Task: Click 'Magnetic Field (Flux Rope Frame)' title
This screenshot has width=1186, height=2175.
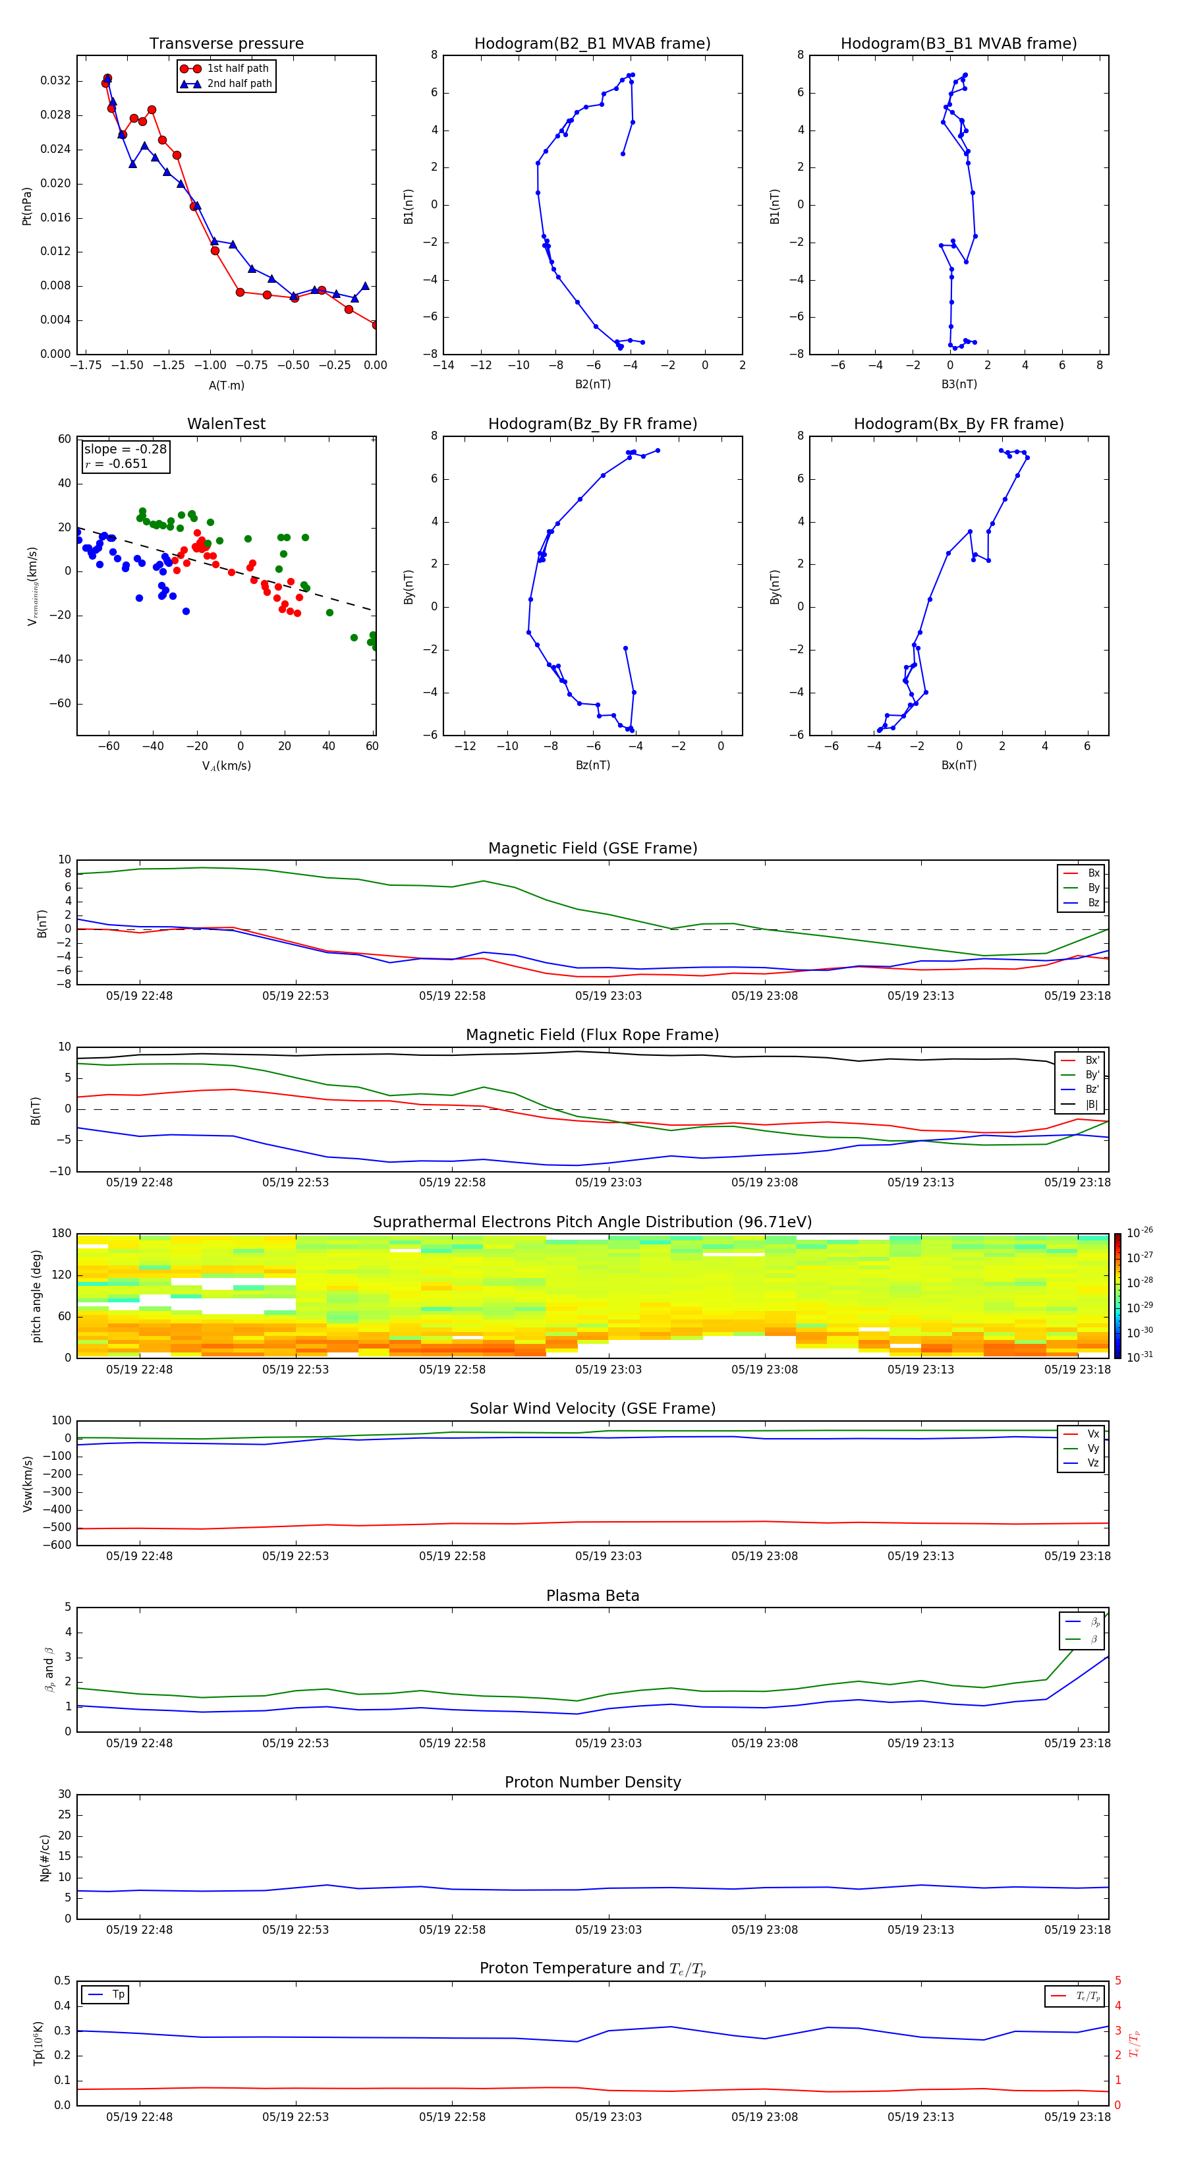Action: (x=592, y=1035)
